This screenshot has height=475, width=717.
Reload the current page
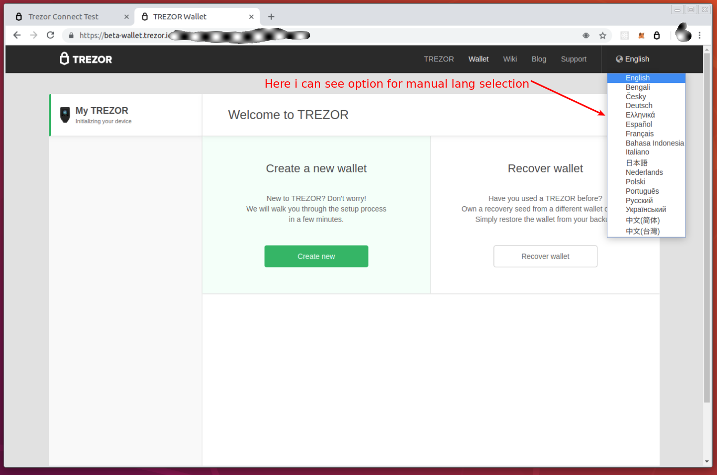click(x=50, y=35)
